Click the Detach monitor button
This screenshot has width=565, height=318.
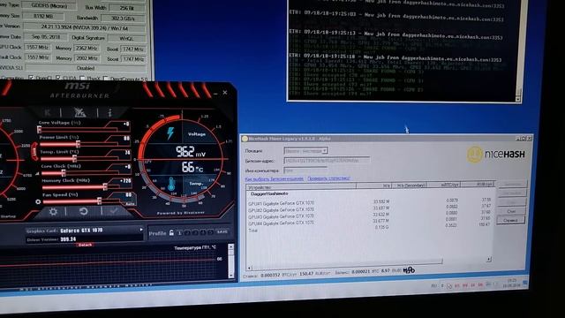(85, 245)
